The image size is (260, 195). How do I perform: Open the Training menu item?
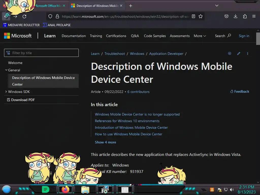click(96, 36)
